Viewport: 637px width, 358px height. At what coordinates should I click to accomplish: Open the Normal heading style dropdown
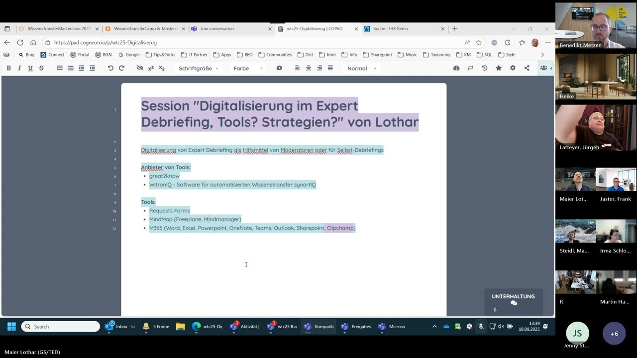362,68
